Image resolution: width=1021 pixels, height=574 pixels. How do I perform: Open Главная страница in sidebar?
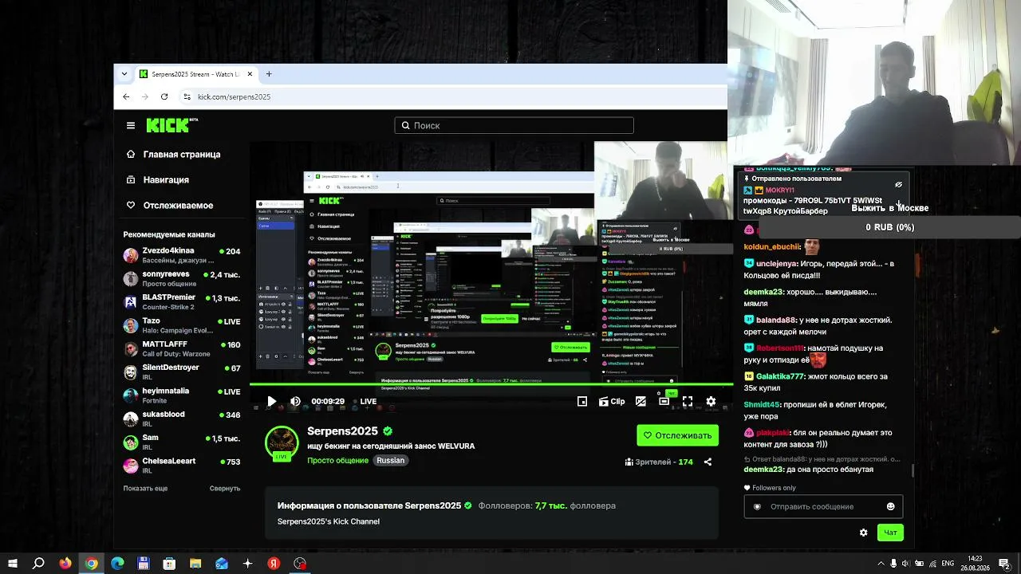pos(173,155)
